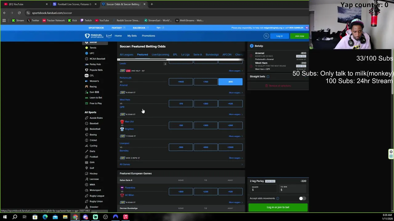
Task: Select Fiorentina +250 odds
Action: [181, 192]
